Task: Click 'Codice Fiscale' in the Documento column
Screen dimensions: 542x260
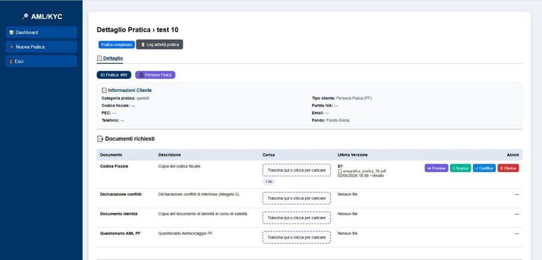Action: pos(114,166)
